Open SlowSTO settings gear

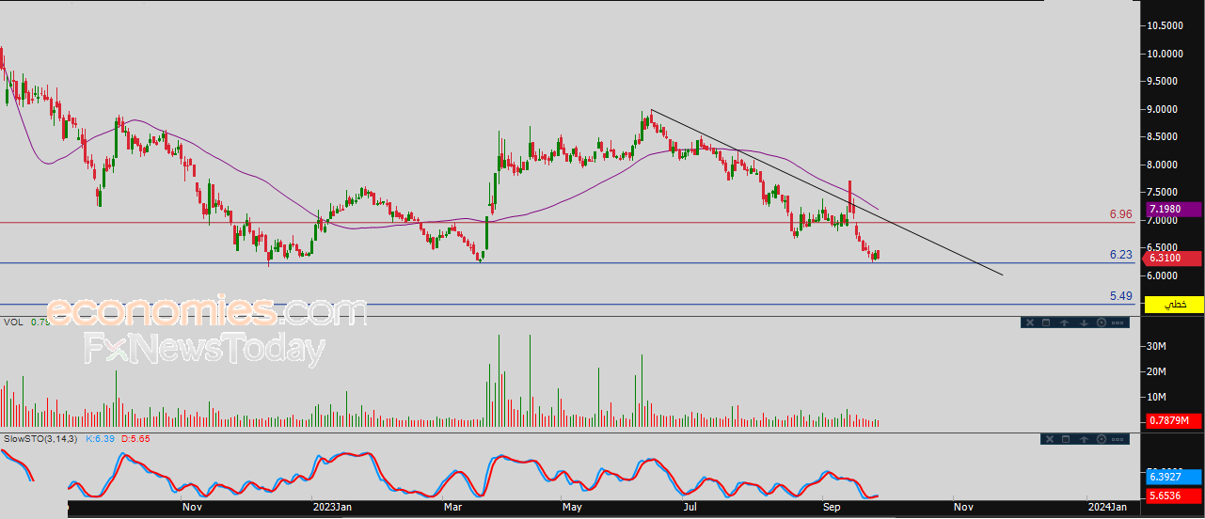(1102, 439)
